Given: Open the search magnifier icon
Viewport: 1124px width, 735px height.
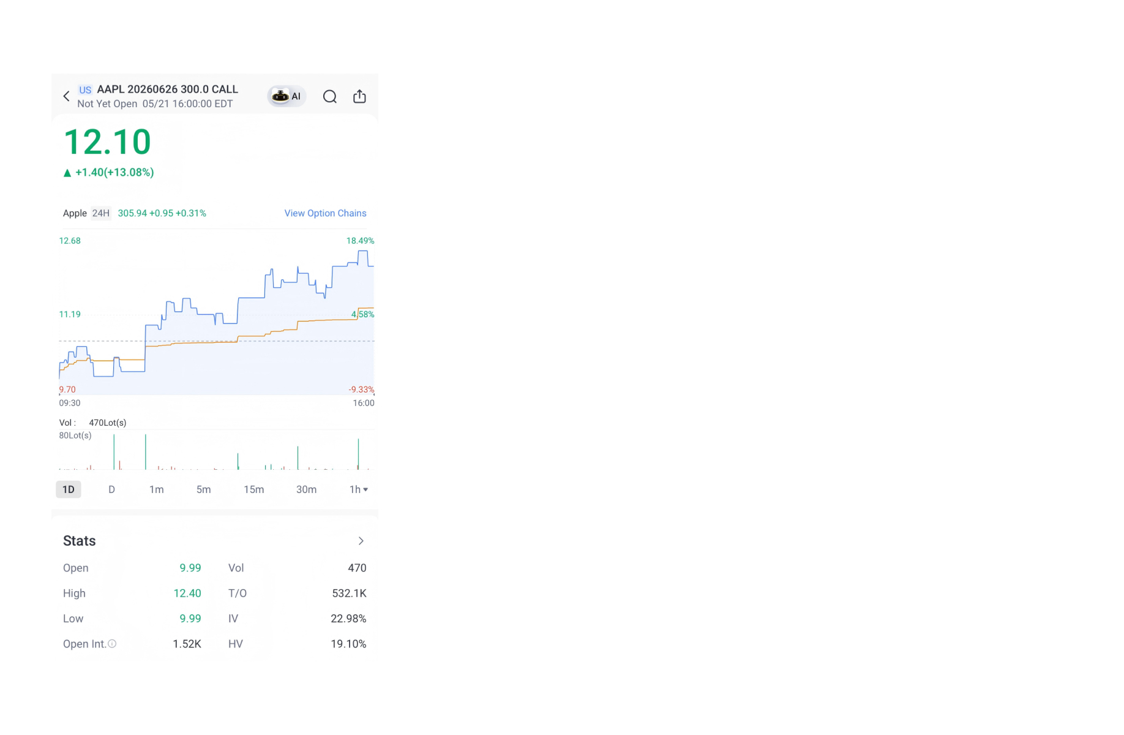Looking at the screenshot, I should pos(330,97).
